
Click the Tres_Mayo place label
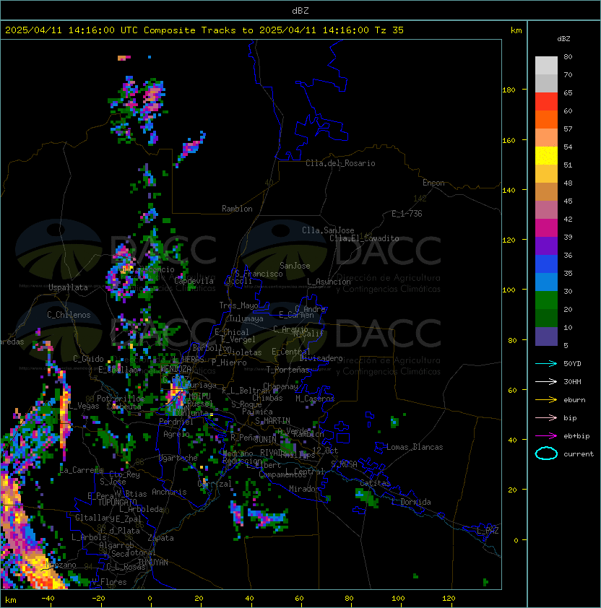[x=238, y=305]
